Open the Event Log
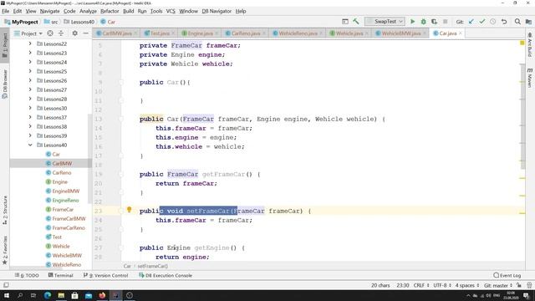 click(507, 275)
